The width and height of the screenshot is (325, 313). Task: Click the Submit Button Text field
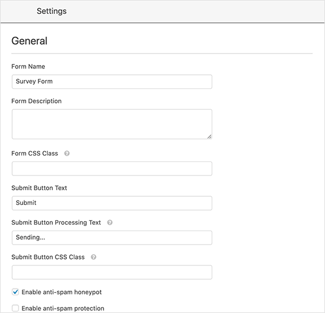(112, 203)
